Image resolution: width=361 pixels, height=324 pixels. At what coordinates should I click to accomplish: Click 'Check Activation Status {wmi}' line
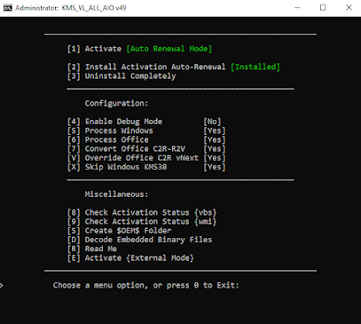tap(142, 222)
